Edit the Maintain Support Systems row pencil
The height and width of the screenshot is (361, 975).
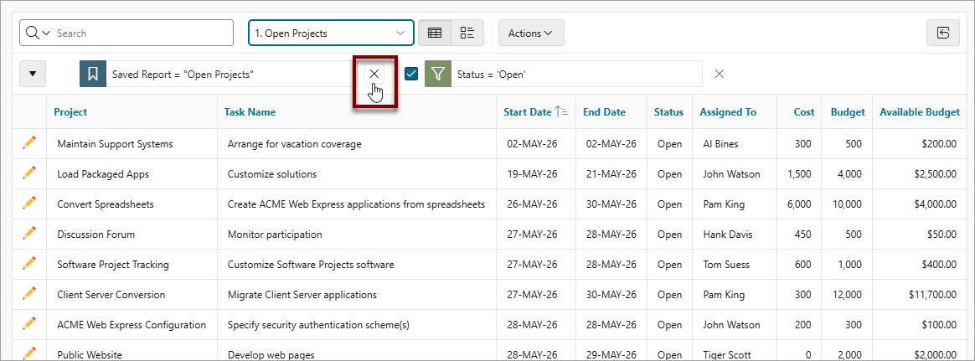[x=29, y=143]
